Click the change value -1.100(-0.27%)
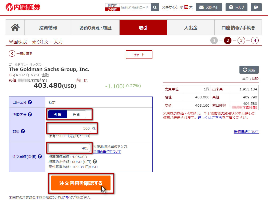 click(123, 86)
